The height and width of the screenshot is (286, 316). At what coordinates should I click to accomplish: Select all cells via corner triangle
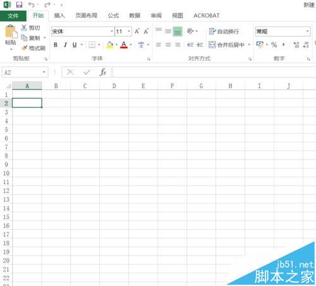coord(8,86)
